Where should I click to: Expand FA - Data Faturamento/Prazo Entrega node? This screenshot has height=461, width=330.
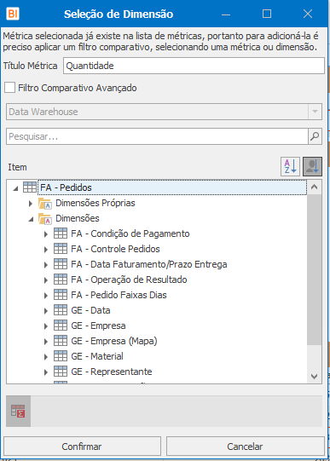click(46, 265)
